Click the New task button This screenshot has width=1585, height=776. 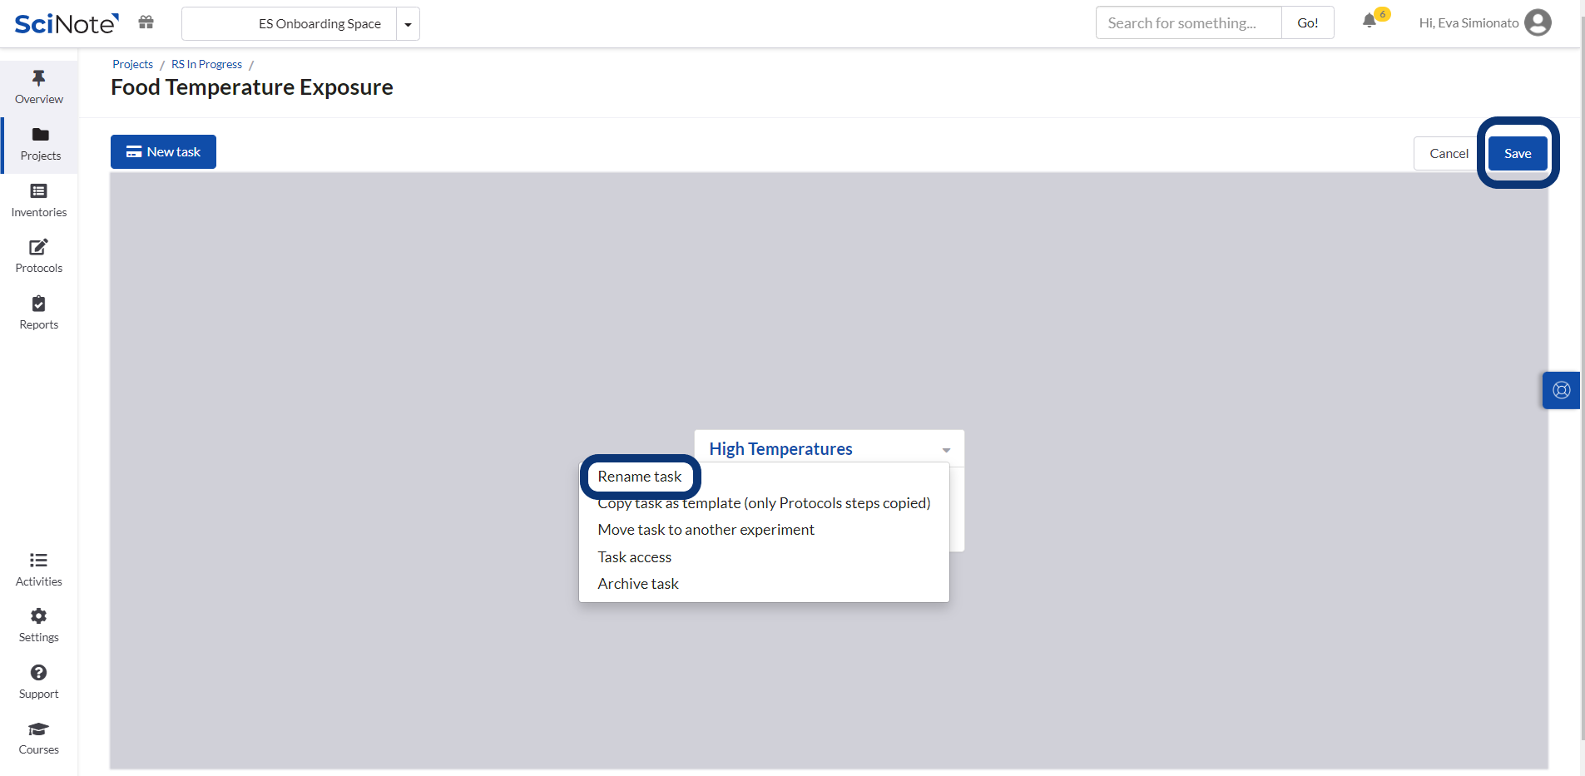pyautogui.click(x=163, y=152)
